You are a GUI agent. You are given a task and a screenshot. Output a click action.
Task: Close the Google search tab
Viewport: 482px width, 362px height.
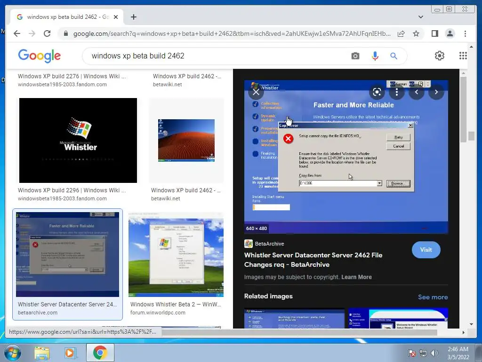coord(116,17)
